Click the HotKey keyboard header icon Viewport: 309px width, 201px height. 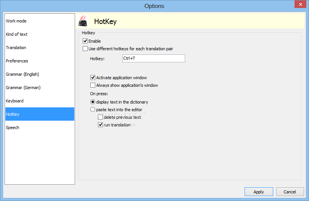(x=83, y=21)
